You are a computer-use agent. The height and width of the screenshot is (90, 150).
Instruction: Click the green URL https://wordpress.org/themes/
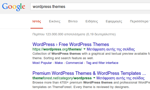click(x=57, y=49)
